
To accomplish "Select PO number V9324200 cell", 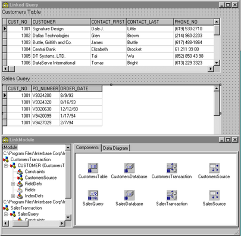I will pos(45,95).
